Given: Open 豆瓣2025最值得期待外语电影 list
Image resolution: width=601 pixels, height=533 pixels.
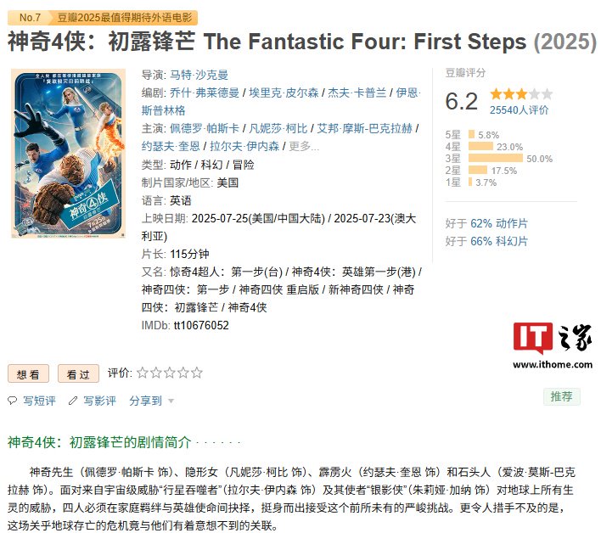Looking at the screenshot, I should tap(127, 17).
